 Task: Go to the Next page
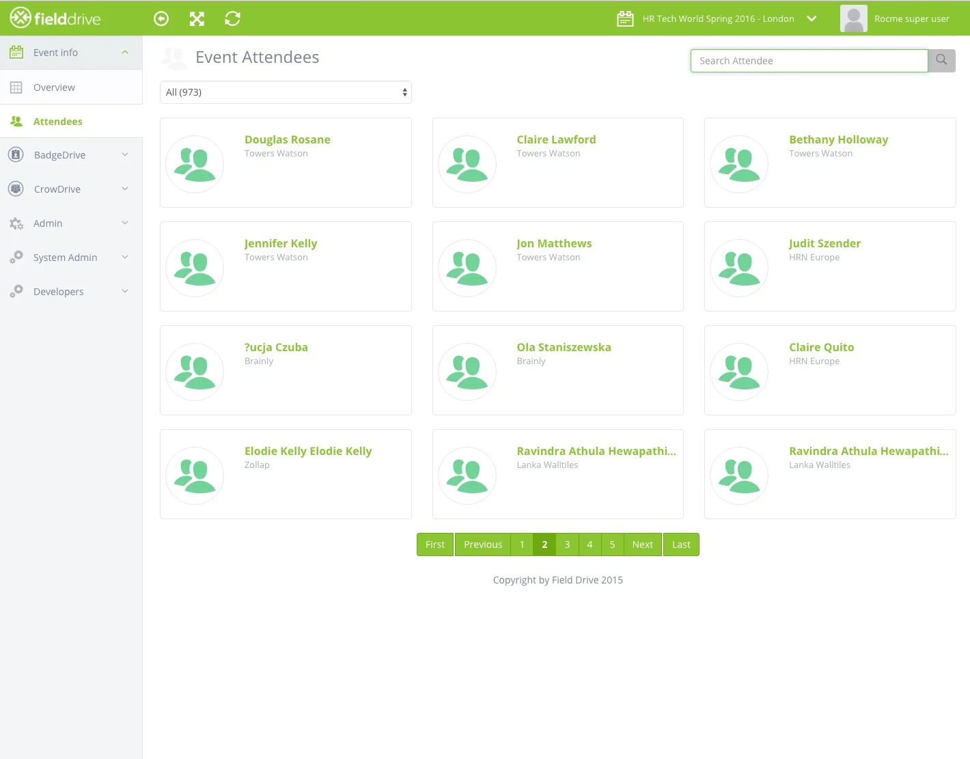coord(643,544)
